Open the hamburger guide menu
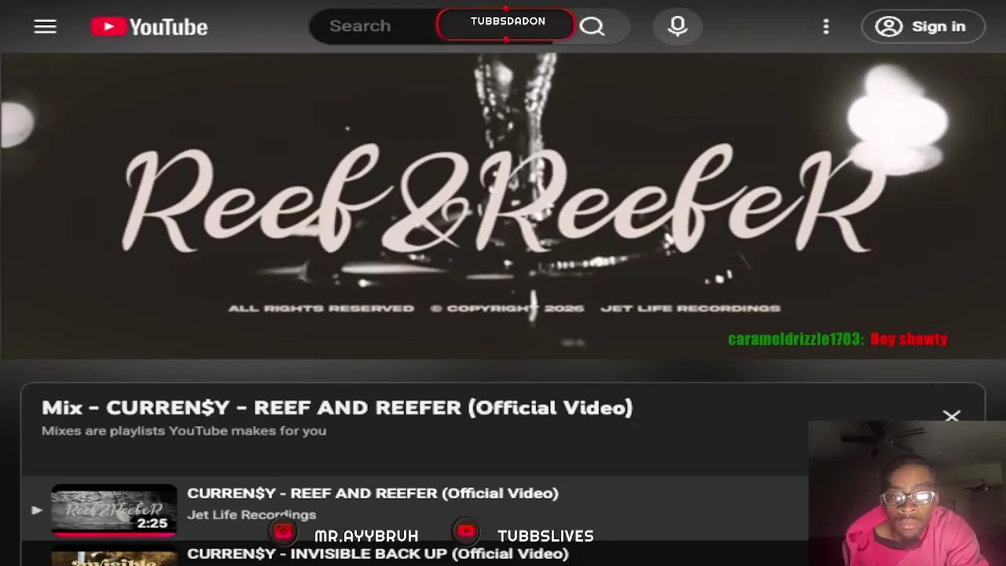 coord(45,27)
